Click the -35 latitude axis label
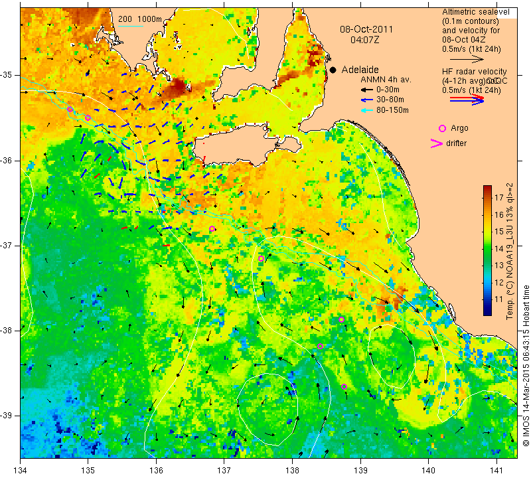 [7, 75]
